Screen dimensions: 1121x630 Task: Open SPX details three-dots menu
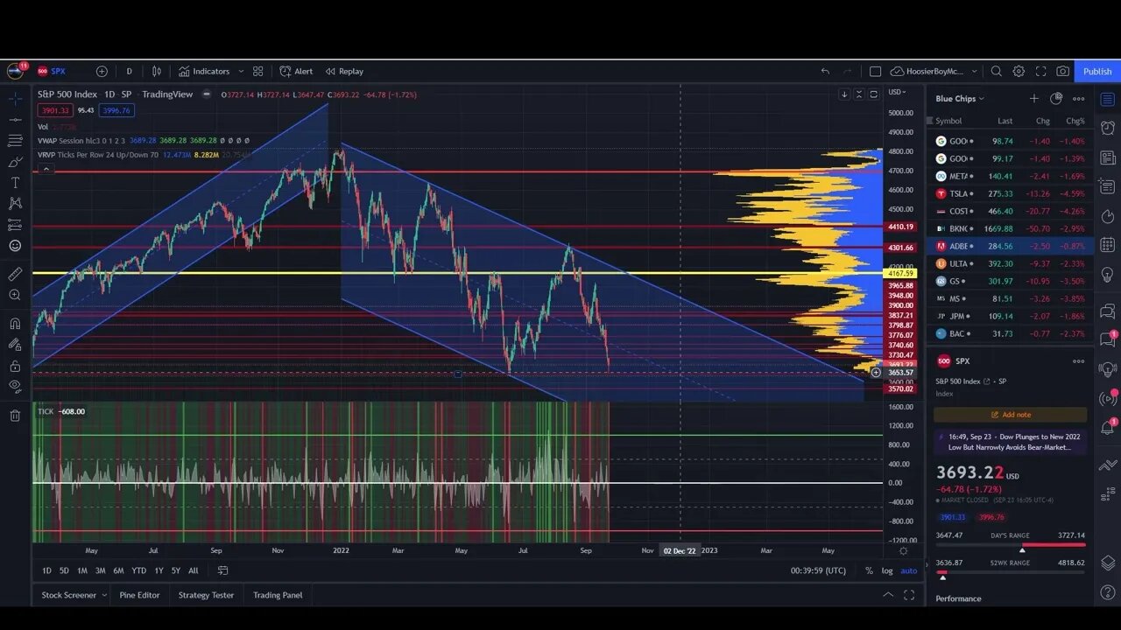pos(1079,360)
